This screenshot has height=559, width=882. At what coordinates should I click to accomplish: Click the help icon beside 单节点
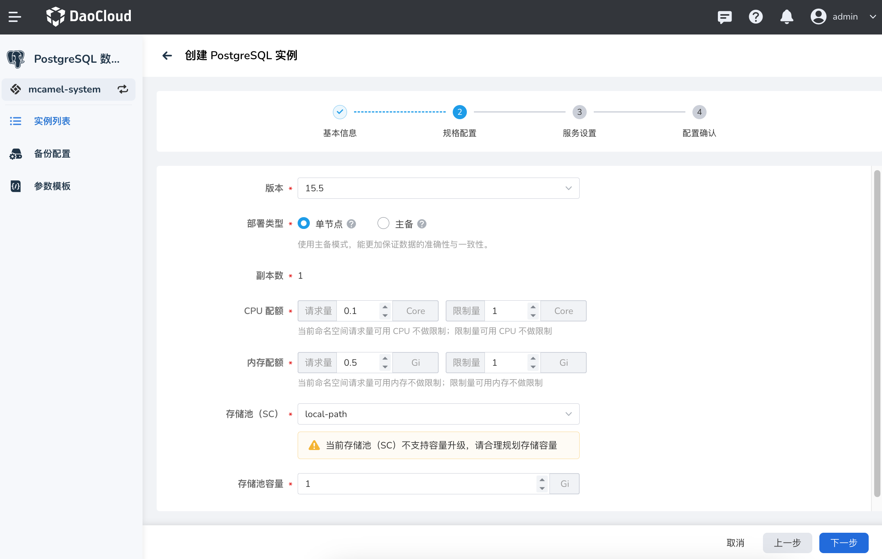pos(351,224)
